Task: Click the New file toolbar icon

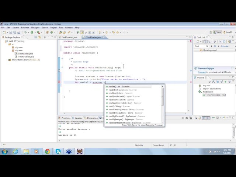Action: [4, 32]
